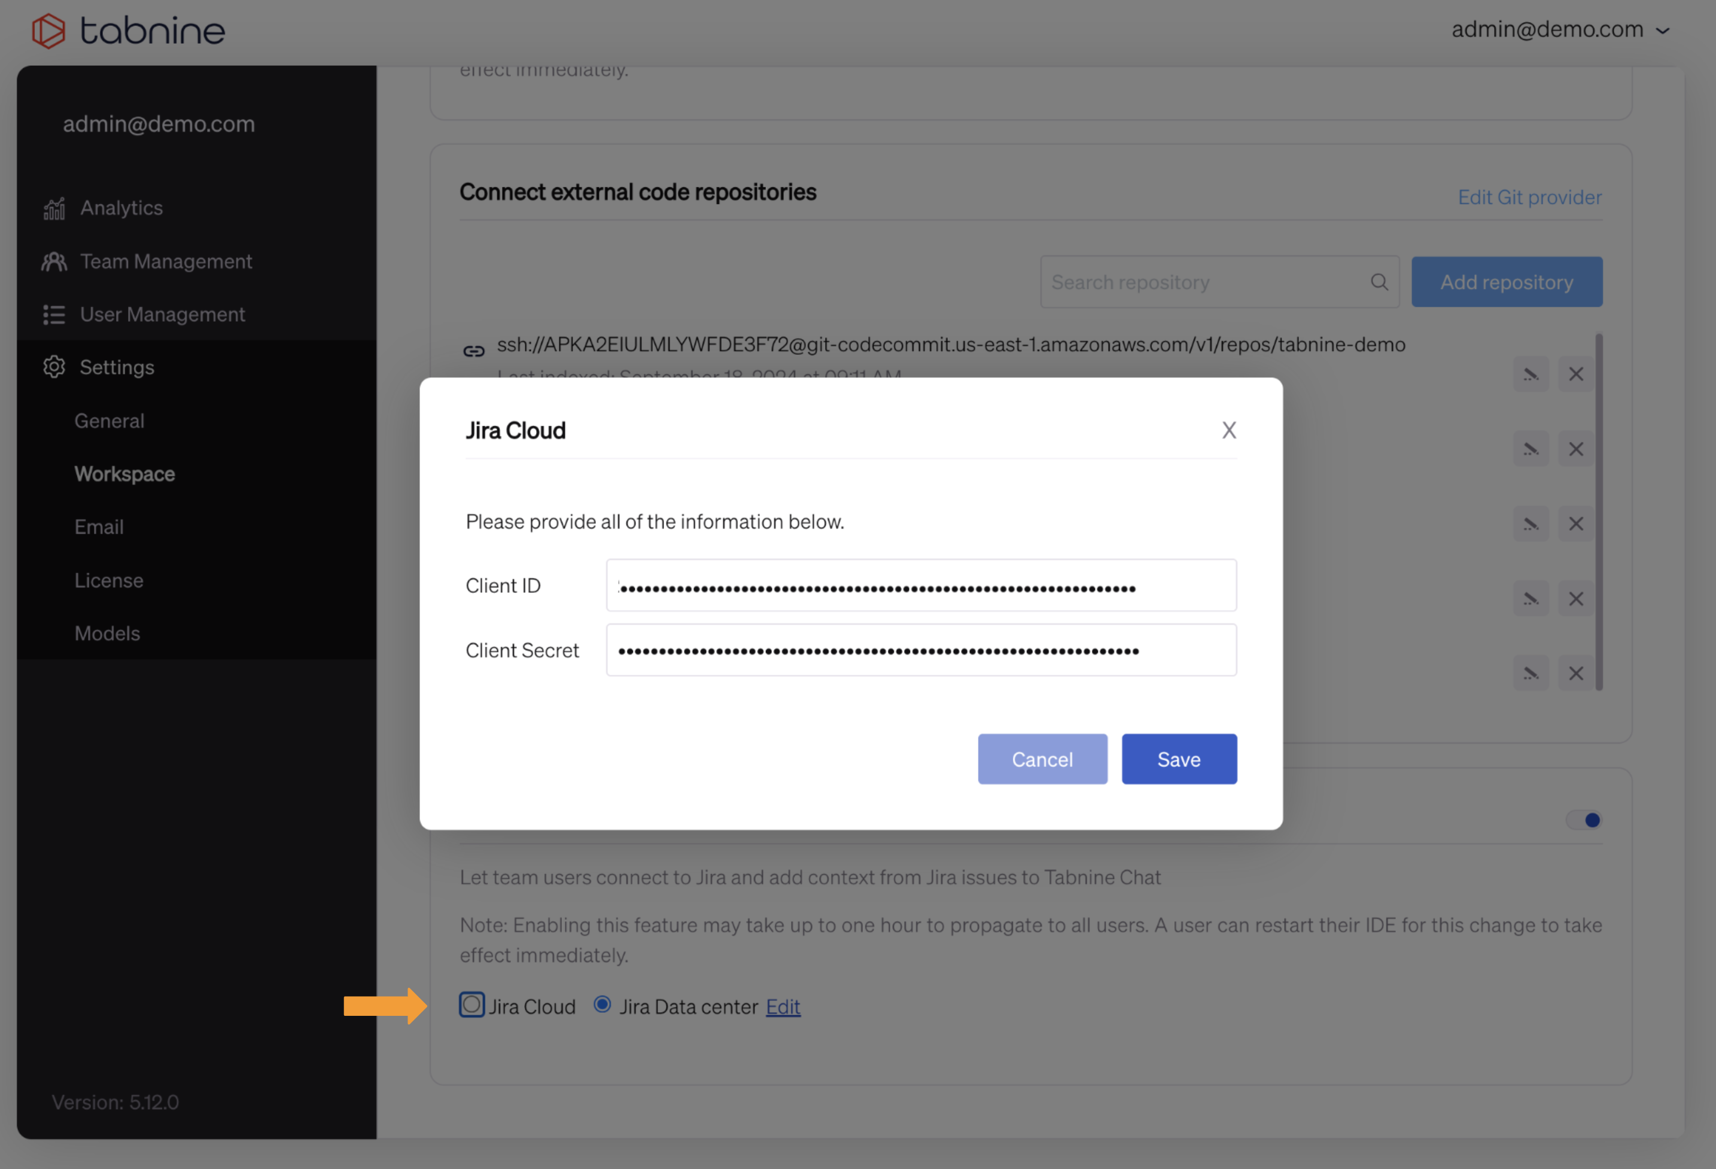Open the Models settings section
Image resolution: width=1716 pixels, height=1169 pixels.
(x=107, y=634)
